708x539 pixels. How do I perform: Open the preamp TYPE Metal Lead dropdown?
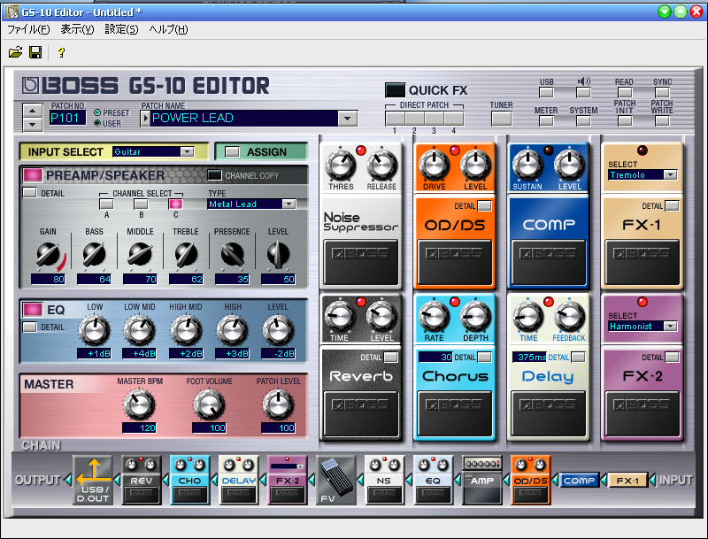289,204
